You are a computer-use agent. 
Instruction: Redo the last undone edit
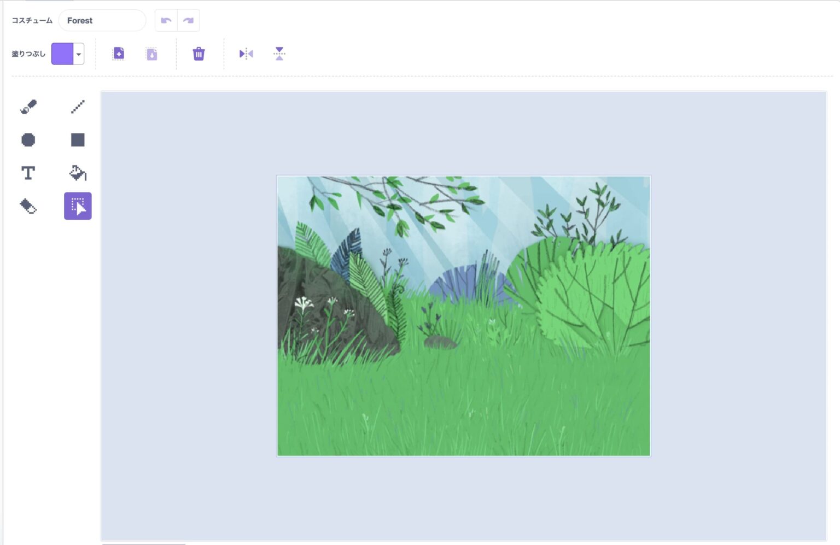point(188,21)
